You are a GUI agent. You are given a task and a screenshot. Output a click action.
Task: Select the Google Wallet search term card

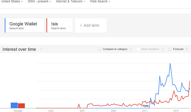24,25
